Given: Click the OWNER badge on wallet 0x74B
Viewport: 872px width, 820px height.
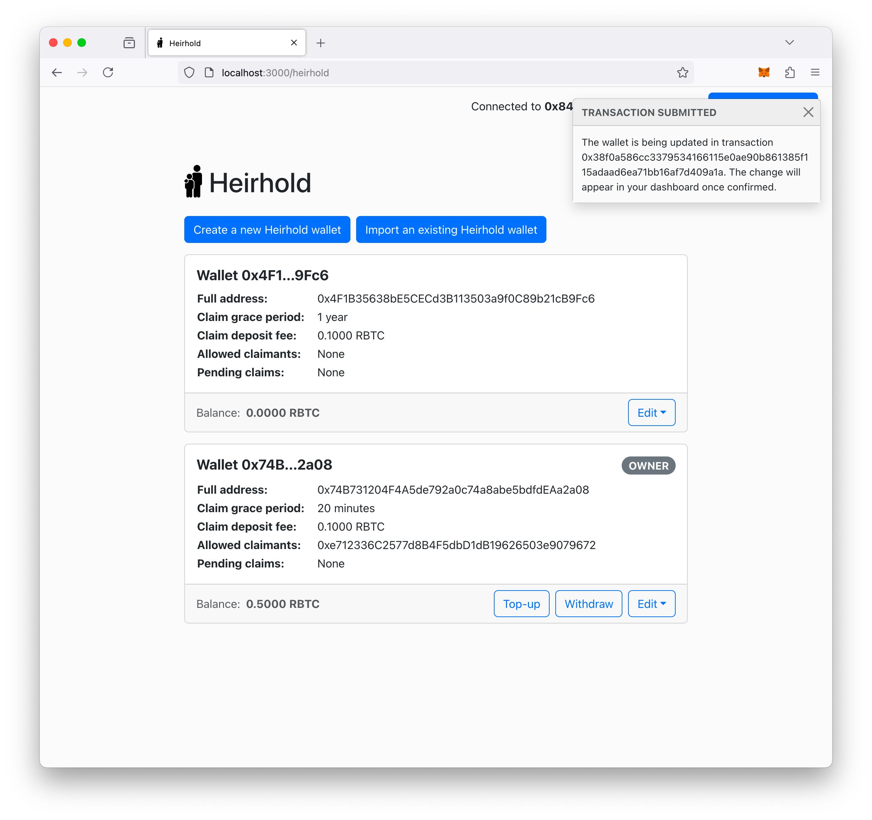Looking at the screenshot, I should [648, 465].
